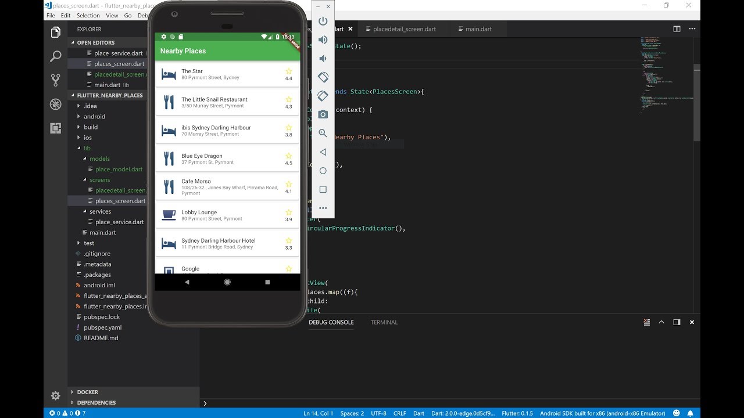744x418 pixels.
Task: Open Source Control view in activity bar
Action: pos(56,80)
